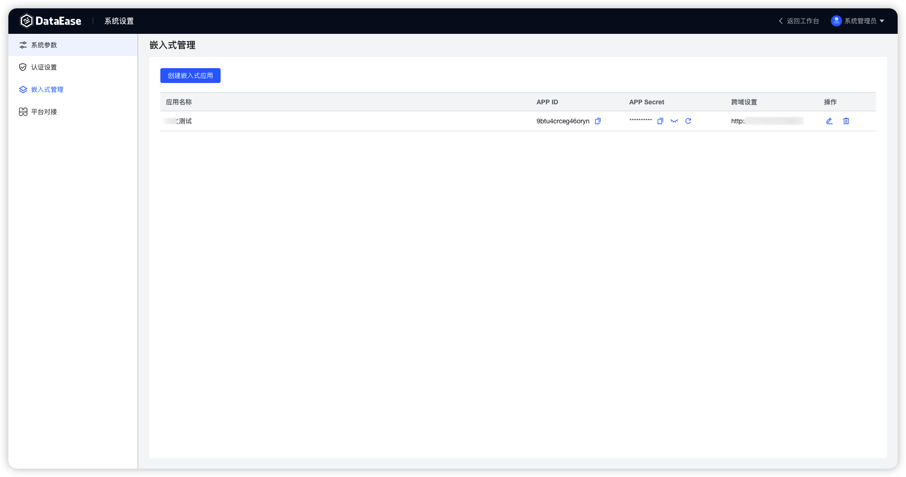Click the 跨域设置 column header
906x477 pixels.
point(744,102)
